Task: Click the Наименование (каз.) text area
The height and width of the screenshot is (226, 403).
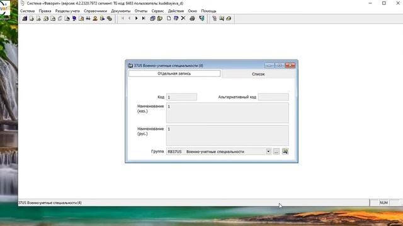Action: coord(227,113)
